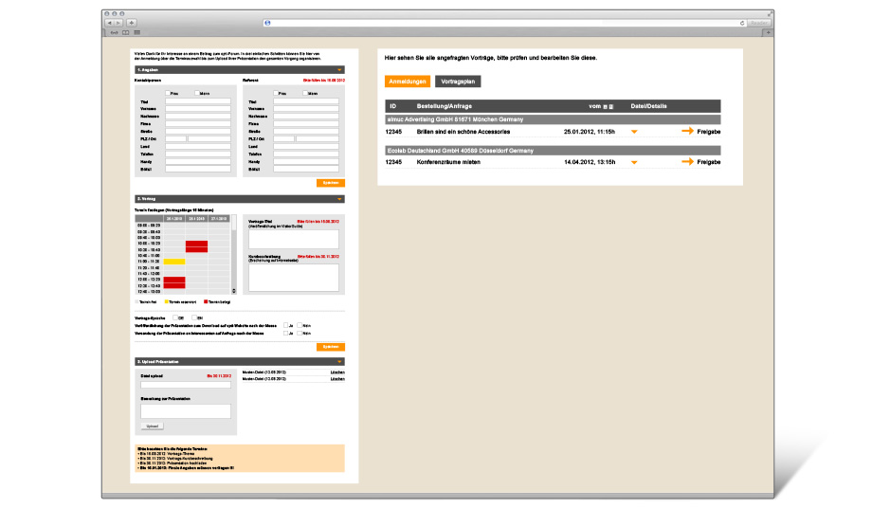Click the Vorname field under Kontaktperson
Screen dimensions: 872x508
click(198, 109)
